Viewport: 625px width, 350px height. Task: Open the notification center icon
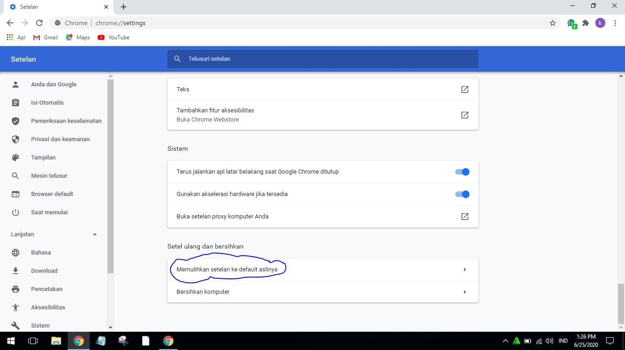(x=610, y=341)
